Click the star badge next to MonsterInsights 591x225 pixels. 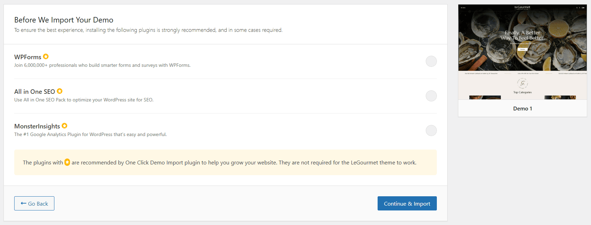click(x=64, y=126)
